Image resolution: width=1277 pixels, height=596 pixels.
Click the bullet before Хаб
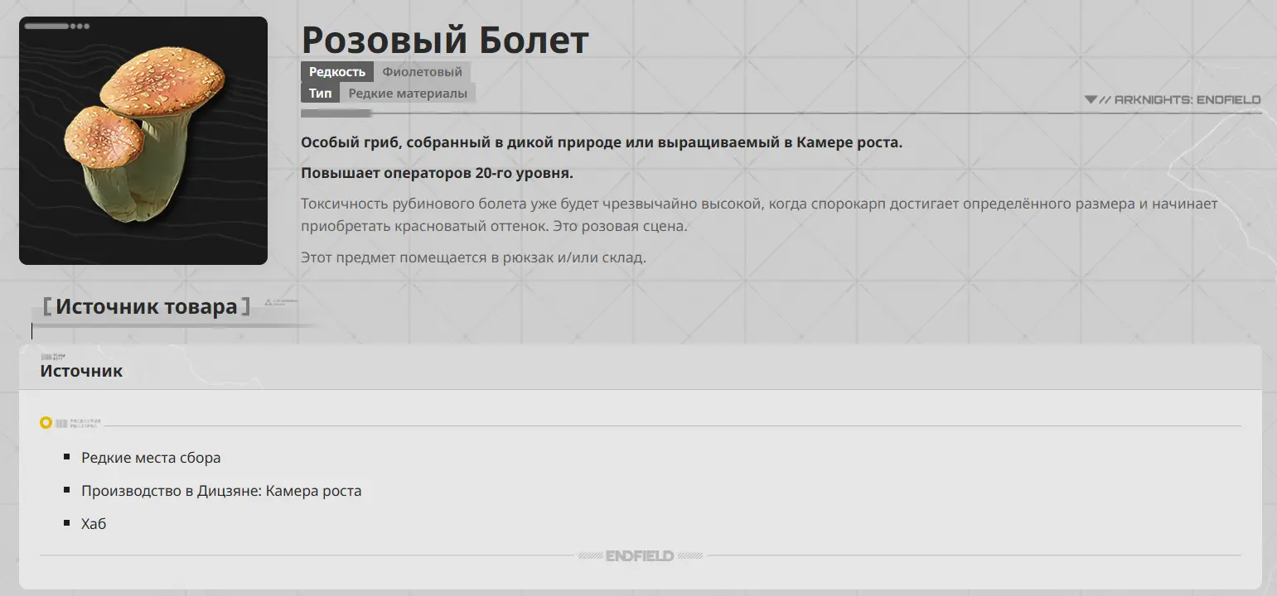67,523
